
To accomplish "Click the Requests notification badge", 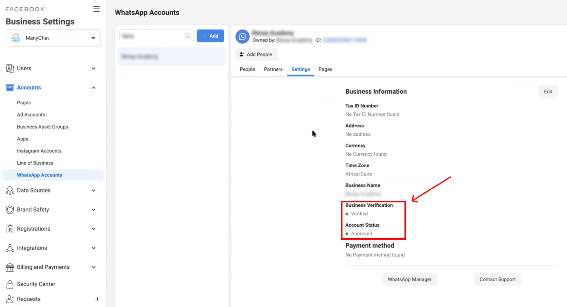I will [97, 299].
